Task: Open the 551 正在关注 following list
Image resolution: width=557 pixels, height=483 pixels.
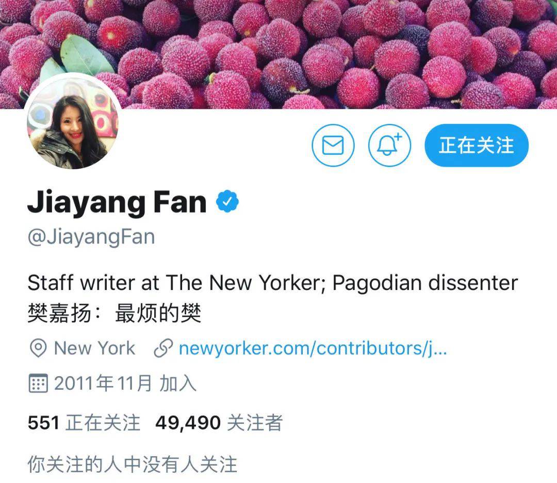Action: pos(84,423)
